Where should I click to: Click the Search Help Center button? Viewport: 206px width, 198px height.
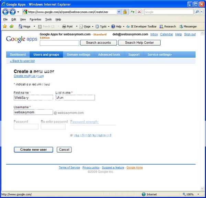pos(139,43)
